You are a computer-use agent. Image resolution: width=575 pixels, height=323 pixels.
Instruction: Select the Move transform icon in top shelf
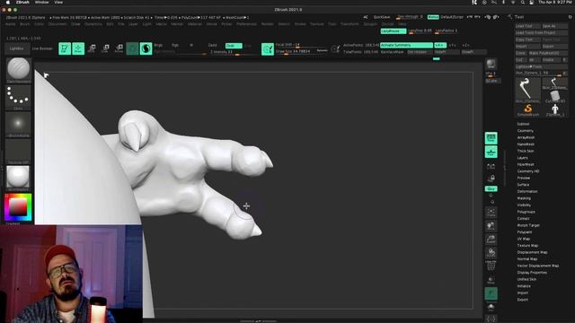[92, 48]
